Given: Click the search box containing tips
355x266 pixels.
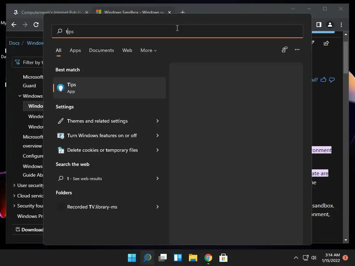Looking at the screenshot, I should click(177, 31).
